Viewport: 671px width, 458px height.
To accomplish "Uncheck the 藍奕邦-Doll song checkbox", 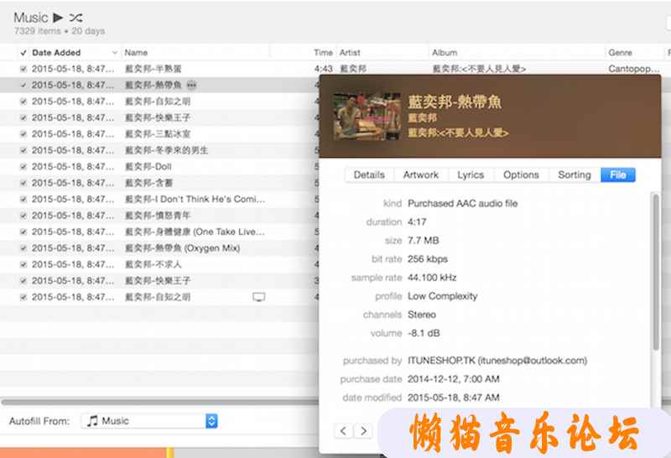I will pyautogui.click(x=23, y=166).
